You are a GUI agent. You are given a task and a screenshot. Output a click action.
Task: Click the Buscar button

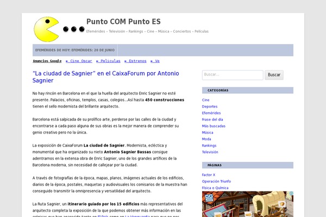274,75
